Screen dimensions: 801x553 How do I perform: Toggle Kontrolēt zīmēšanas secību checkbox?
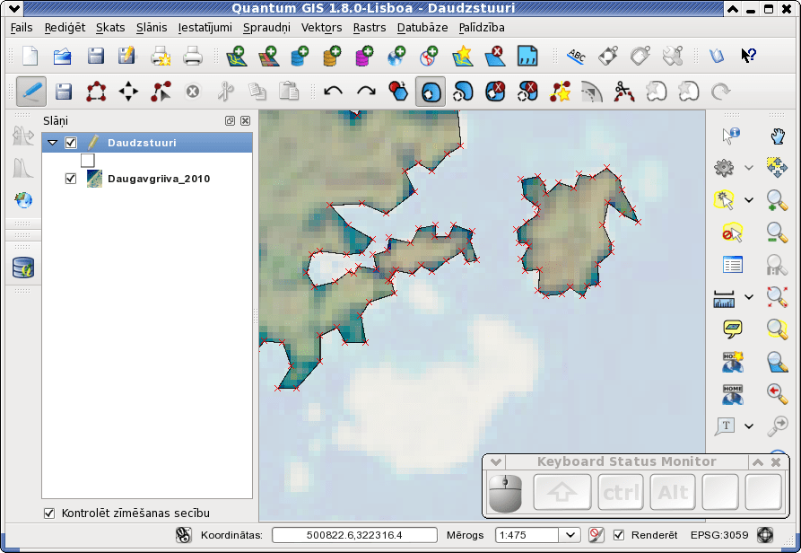click(x=49, y=513)
